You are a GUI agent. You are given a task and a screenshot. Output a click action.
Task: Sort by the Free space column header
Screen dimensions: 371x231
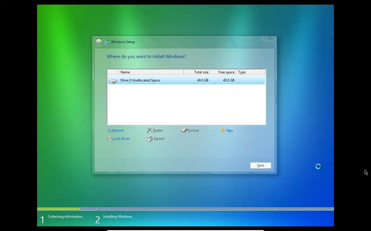click(223, 72)
